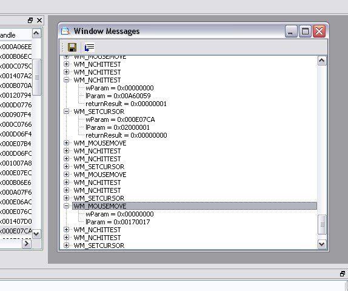Select wParam = 0x000E07CA entry
348x291 pixels.
tap(120, 119)
